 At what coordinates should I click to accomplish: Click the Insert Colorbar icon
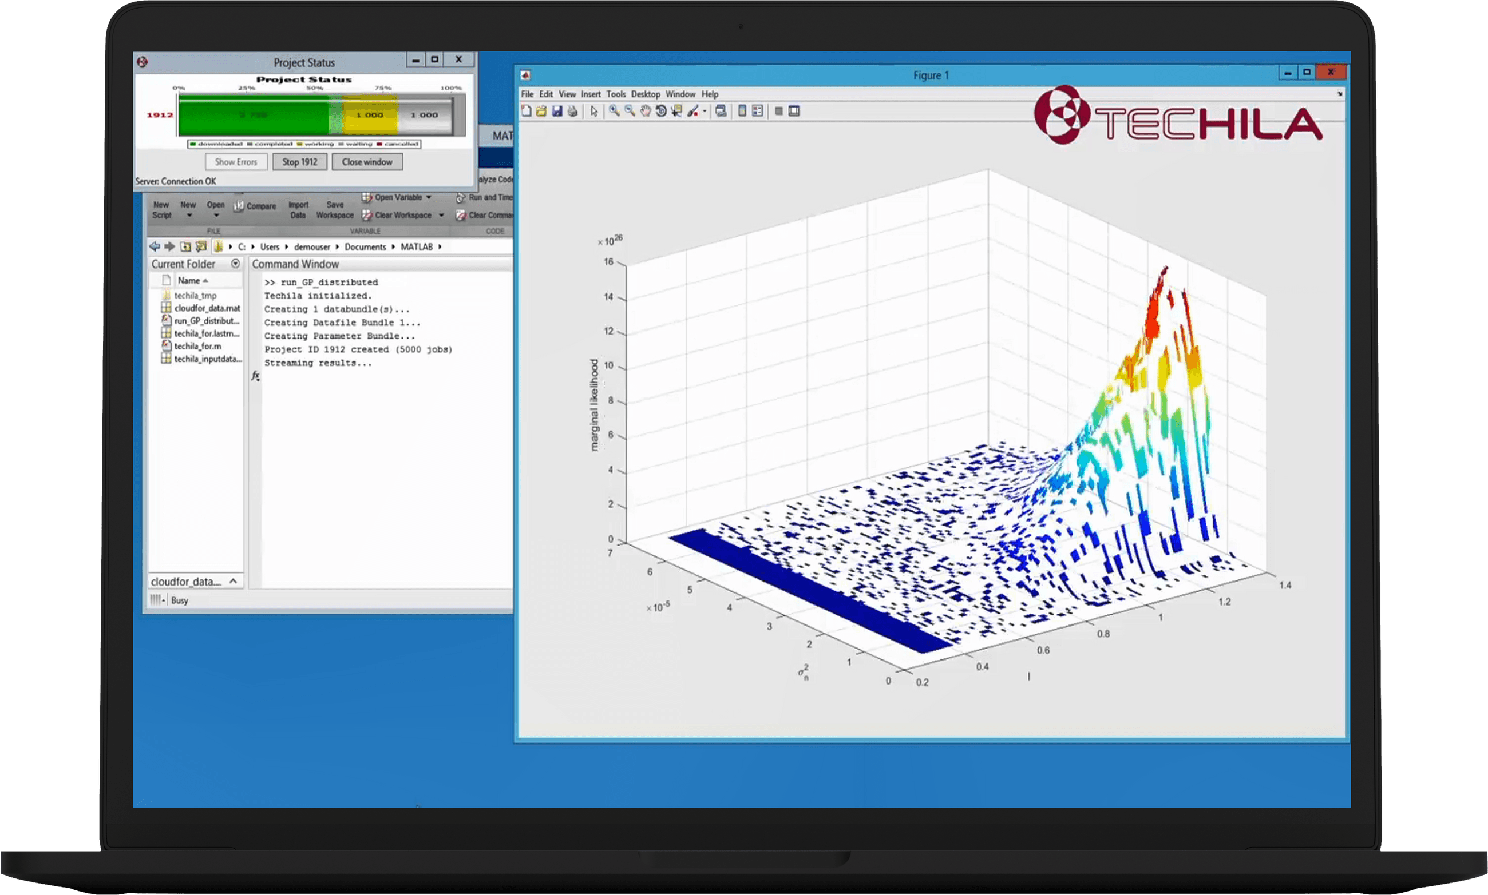(742, 111)
